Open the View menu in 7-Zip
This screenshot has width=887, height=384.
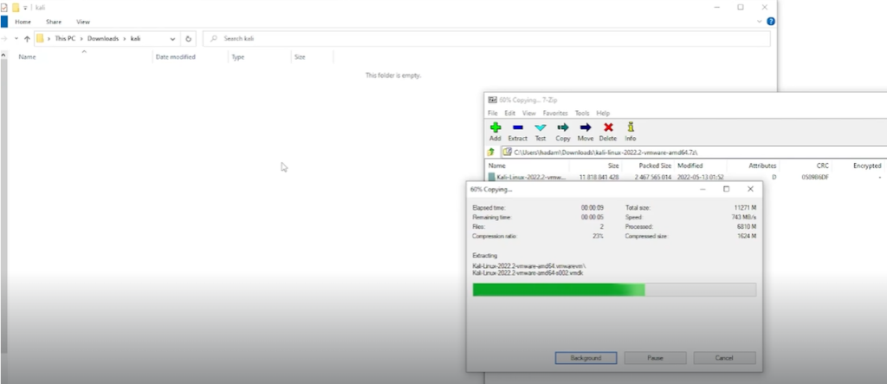click(x=529, y=114)
